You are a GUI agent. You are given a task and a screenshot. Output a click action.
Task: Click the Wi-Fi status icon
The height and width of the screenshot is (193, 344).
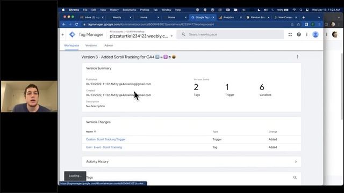pos(294,10)
